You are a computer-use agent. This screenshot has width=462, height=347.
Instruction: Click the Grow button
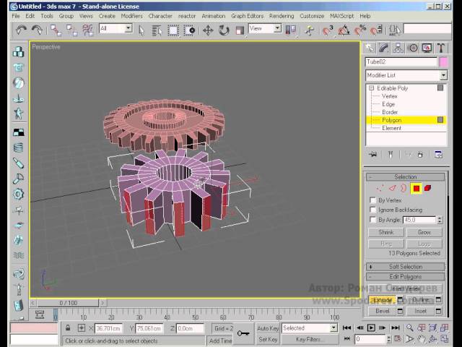tap(424, 233)
